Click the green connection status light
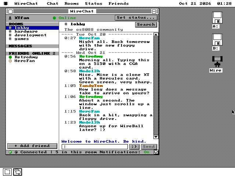Viewport: 235px width, 176px height. (x=10, y=152)
